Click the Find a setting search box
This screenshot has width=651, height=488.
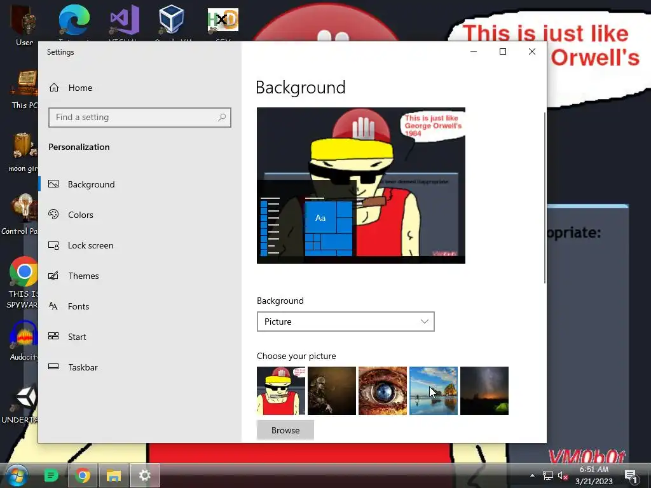139,118
